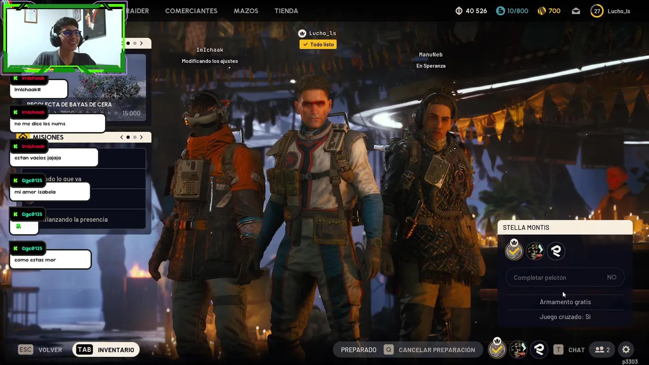Open the mail envelope icon
Screen dimensions: 649x365
576,11
